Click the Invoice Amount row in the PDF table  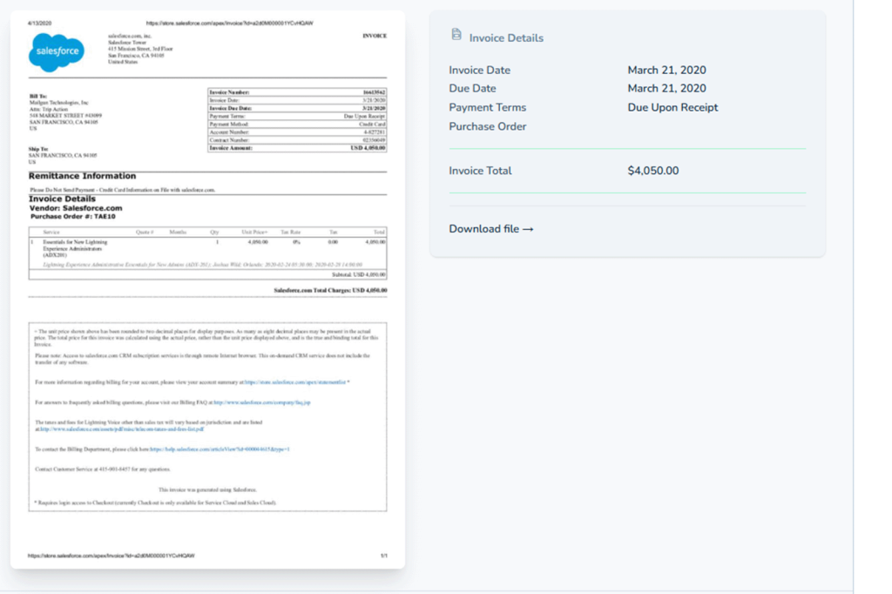point(297,148)
